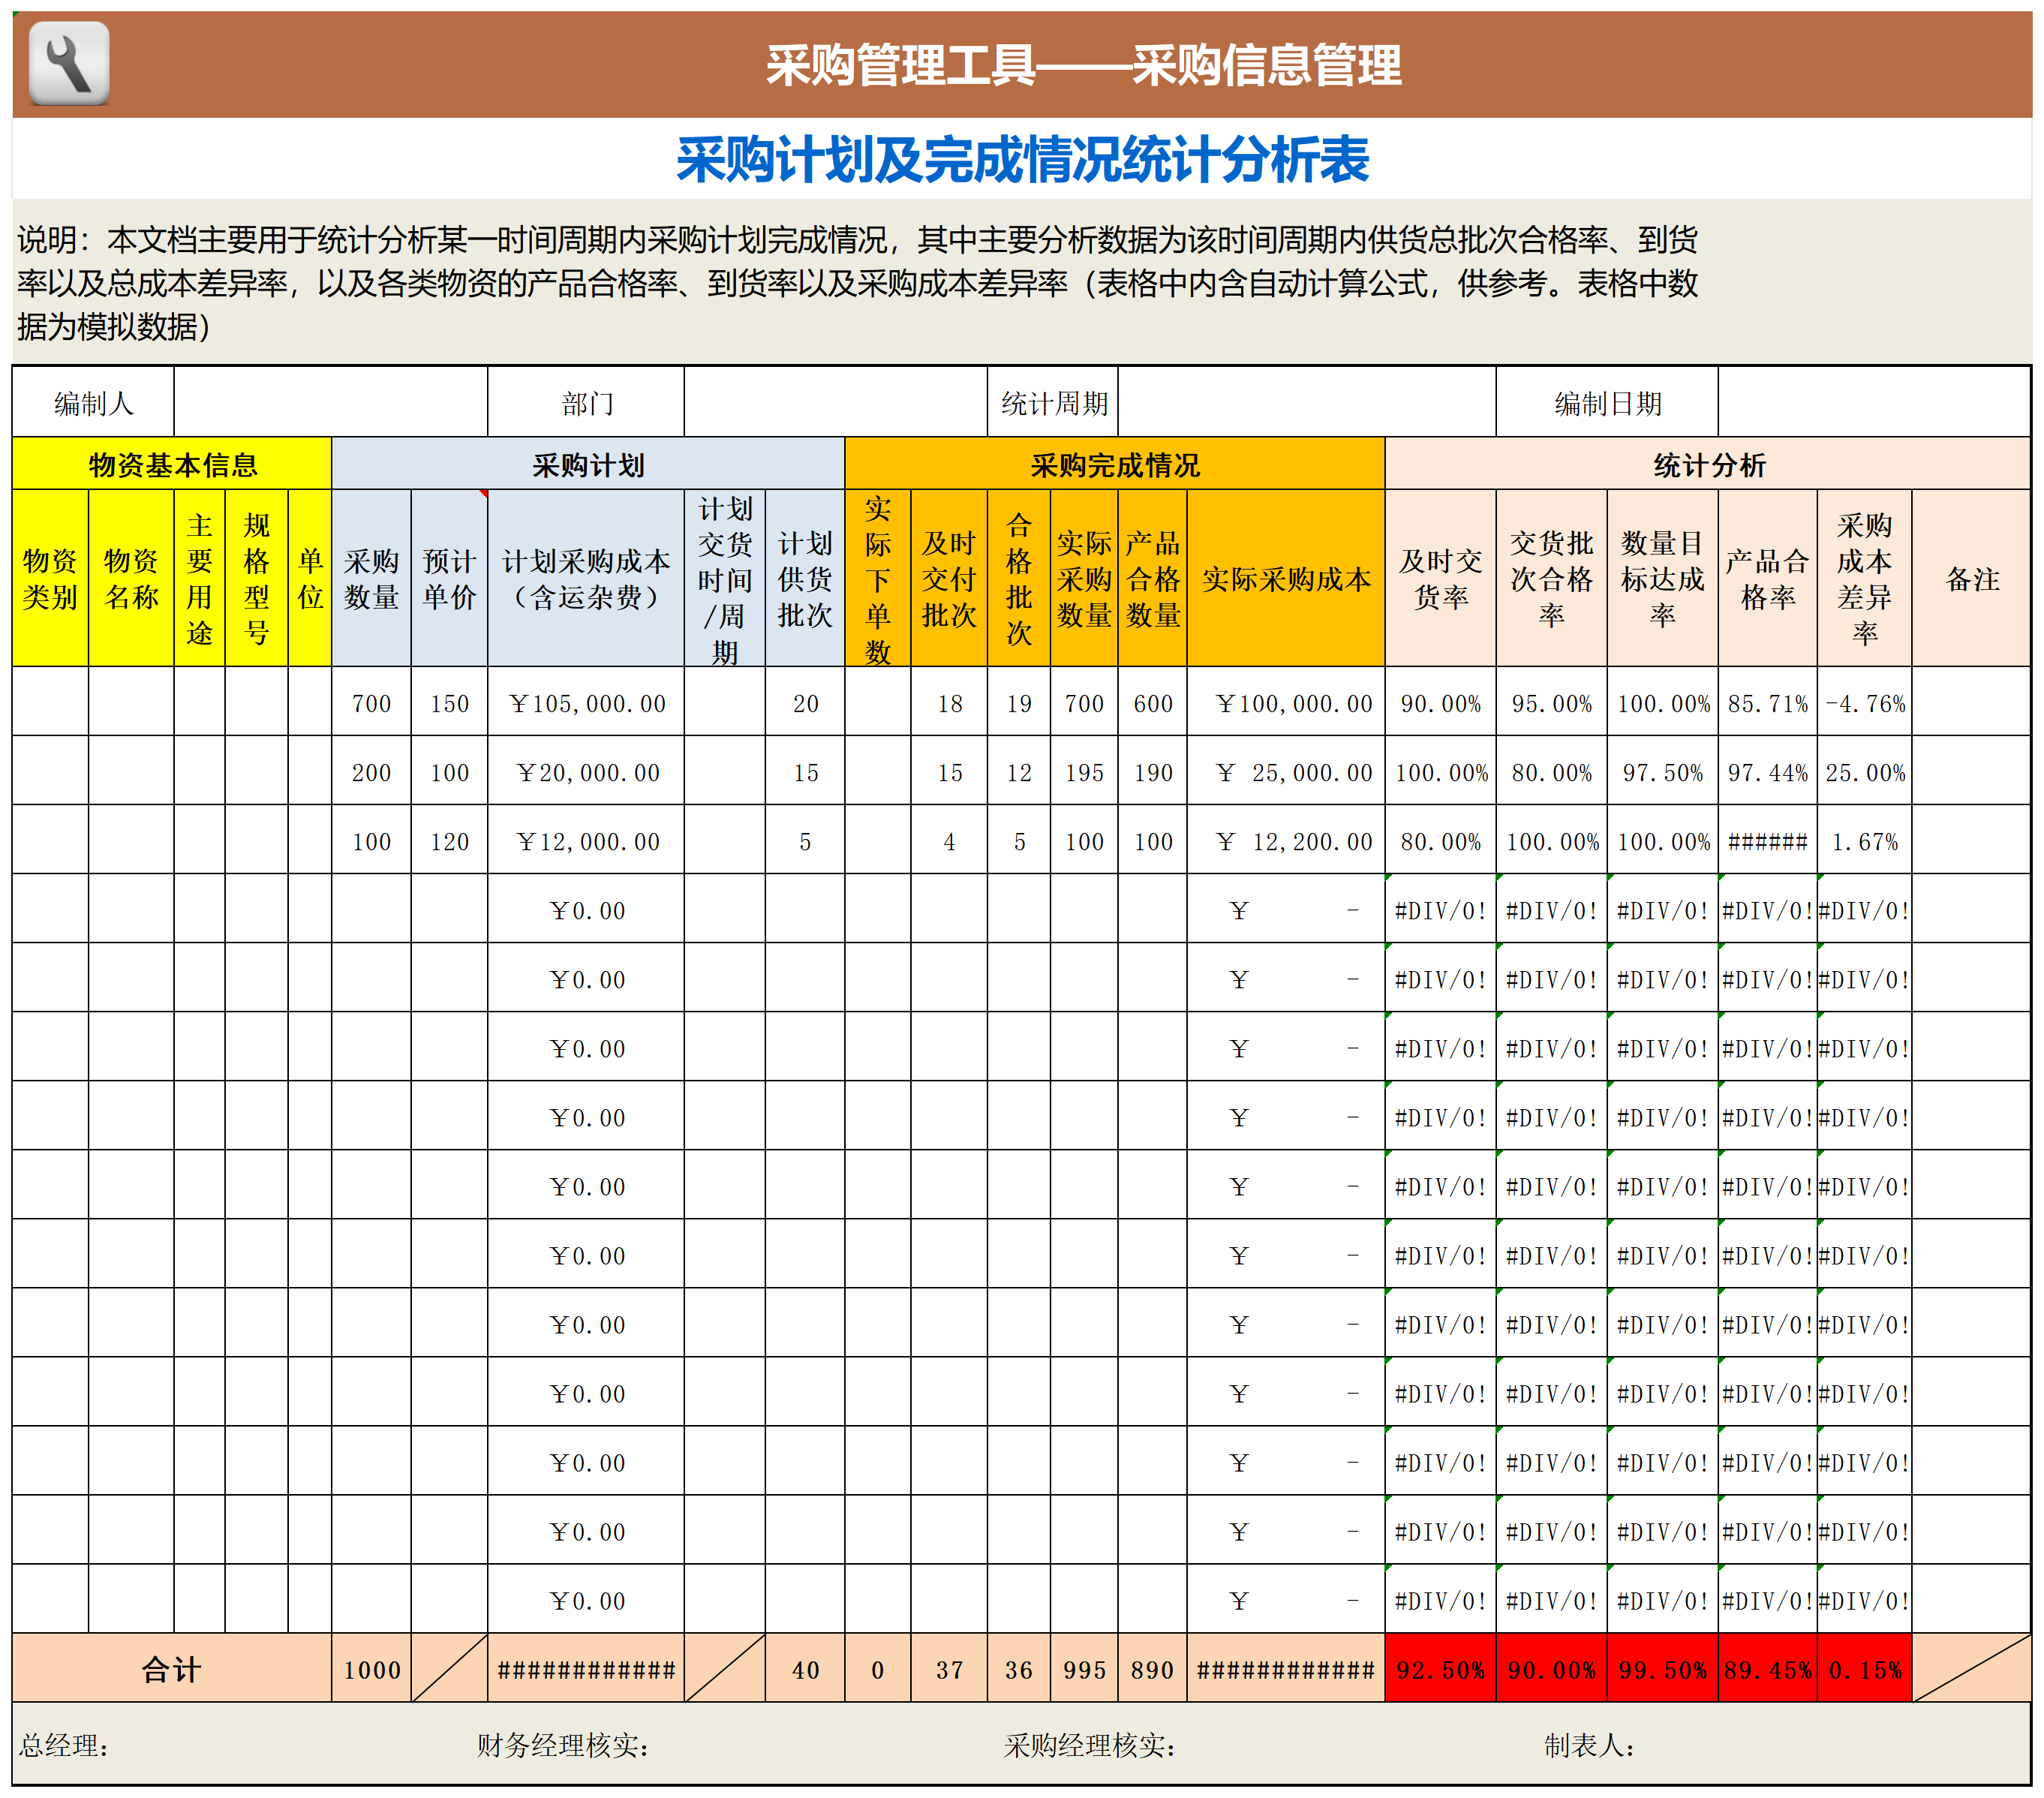Select the 采购计划 group header
This screenshot has width=2044, height=1798.
588,464
